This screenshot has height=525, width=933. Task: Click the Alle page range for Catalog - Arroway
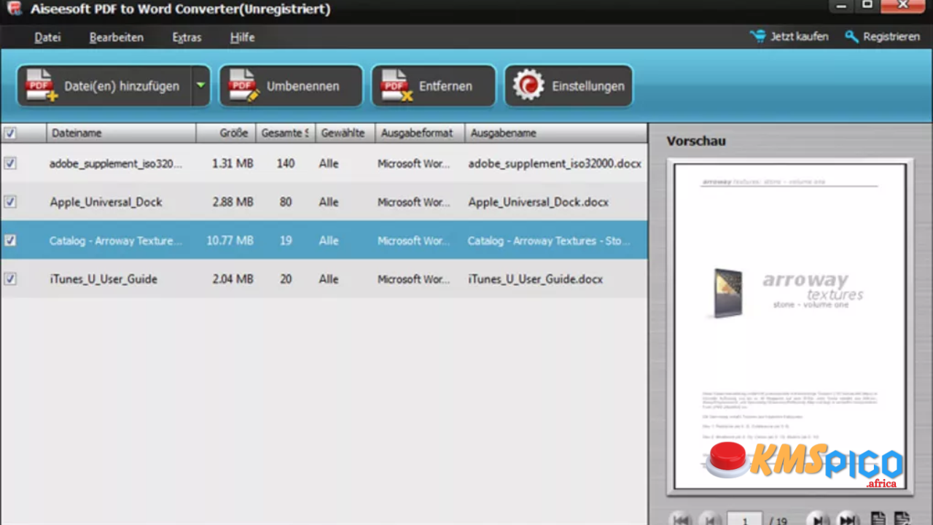pyautogui.click(x=329, y=240)
